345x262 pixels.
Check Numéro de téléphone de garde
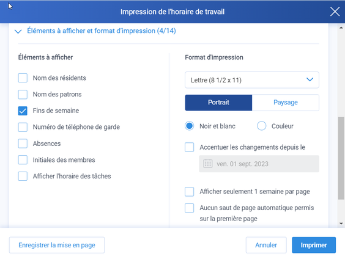click(x=23, y=127)
